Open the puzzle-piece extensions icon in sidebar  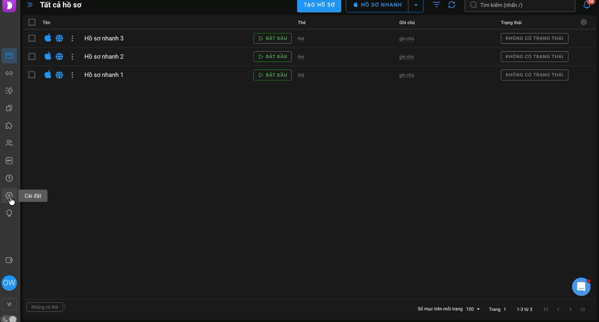(9, 125)
